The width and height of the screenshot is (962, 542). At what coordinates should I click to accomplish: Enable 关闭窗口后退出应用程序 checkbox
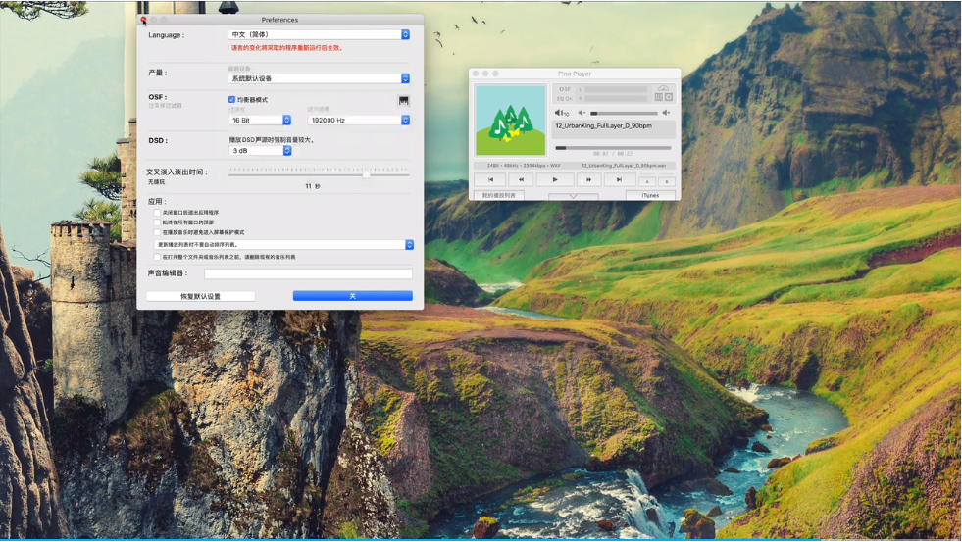tap(157, 212)
